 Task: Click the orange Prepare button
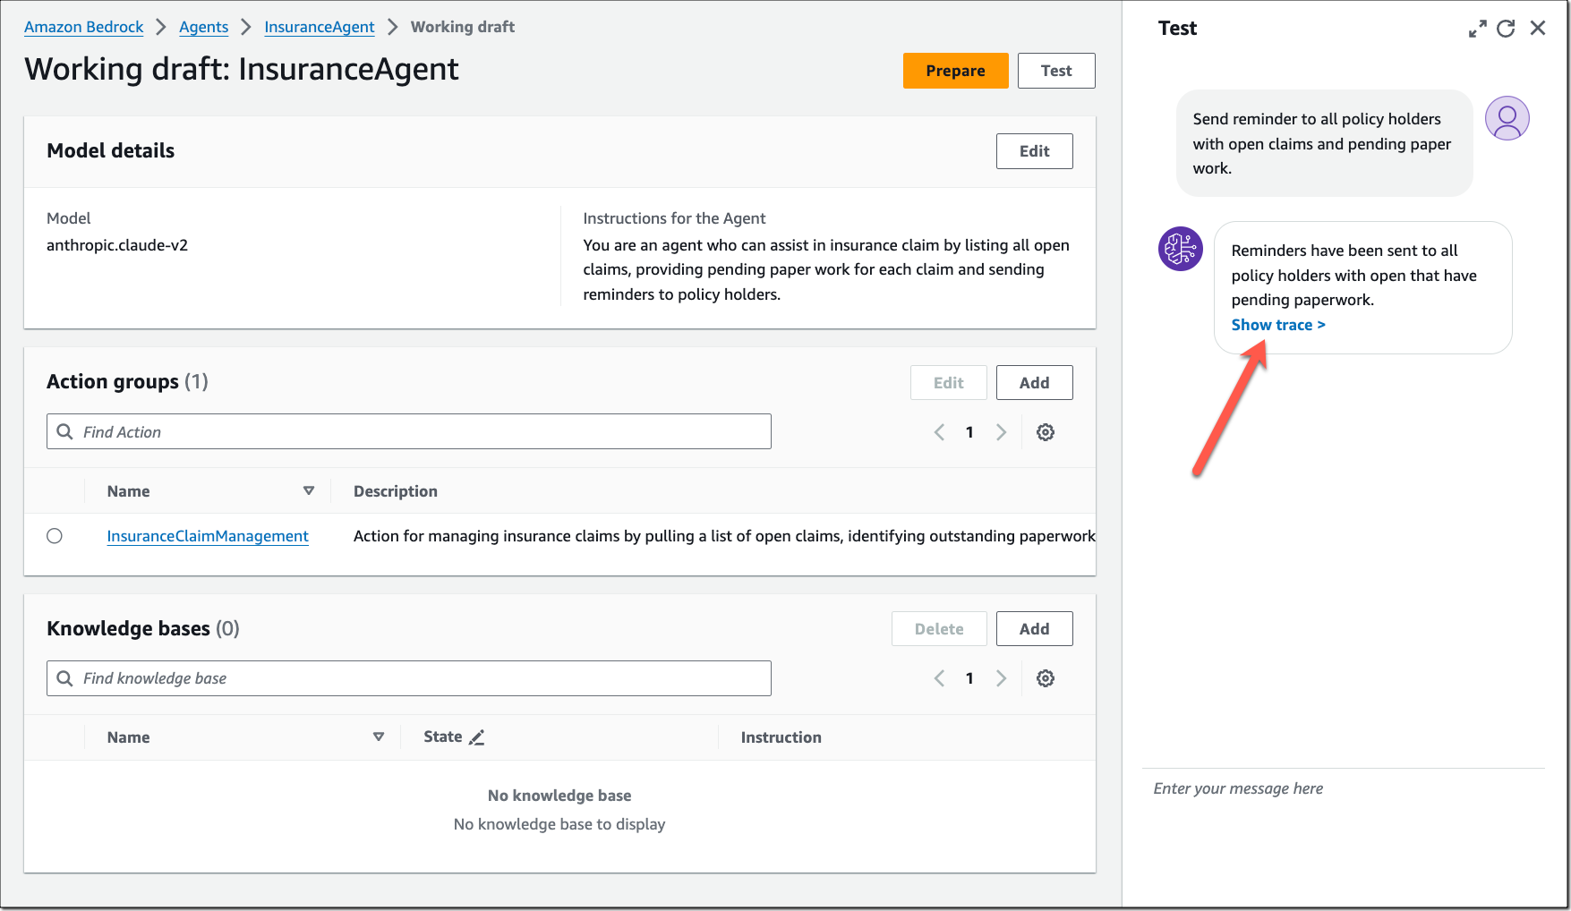pyautogui.click(x=955, y=71)
